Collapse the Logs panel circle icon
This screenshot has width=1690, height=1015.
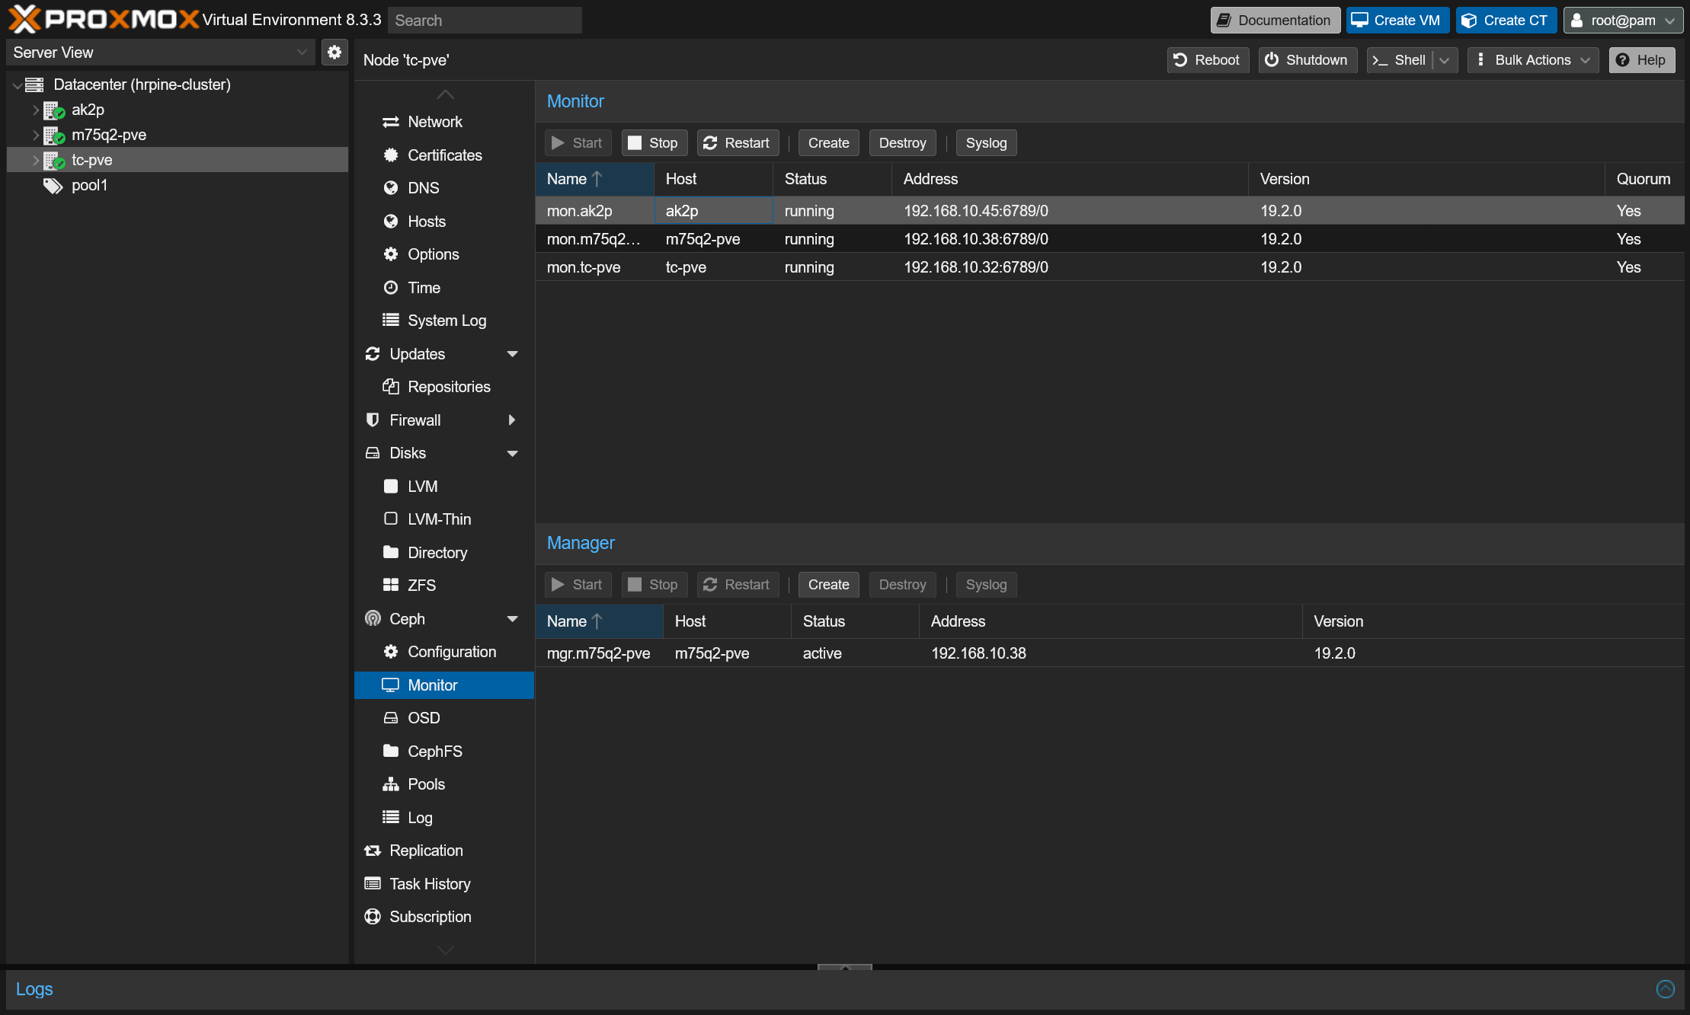1665,988
